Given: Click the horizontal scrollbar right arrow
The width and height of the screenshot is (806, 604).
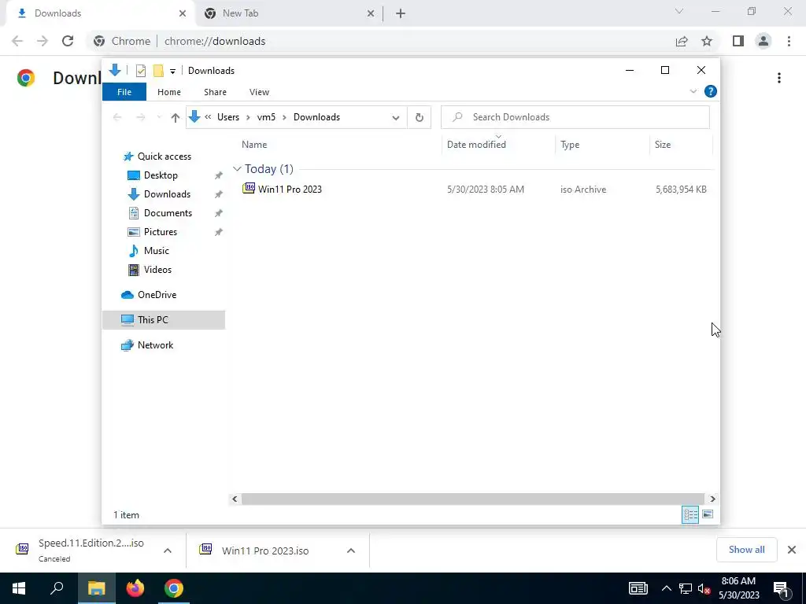Looking at the screenshot, I should tap(712, 499).
